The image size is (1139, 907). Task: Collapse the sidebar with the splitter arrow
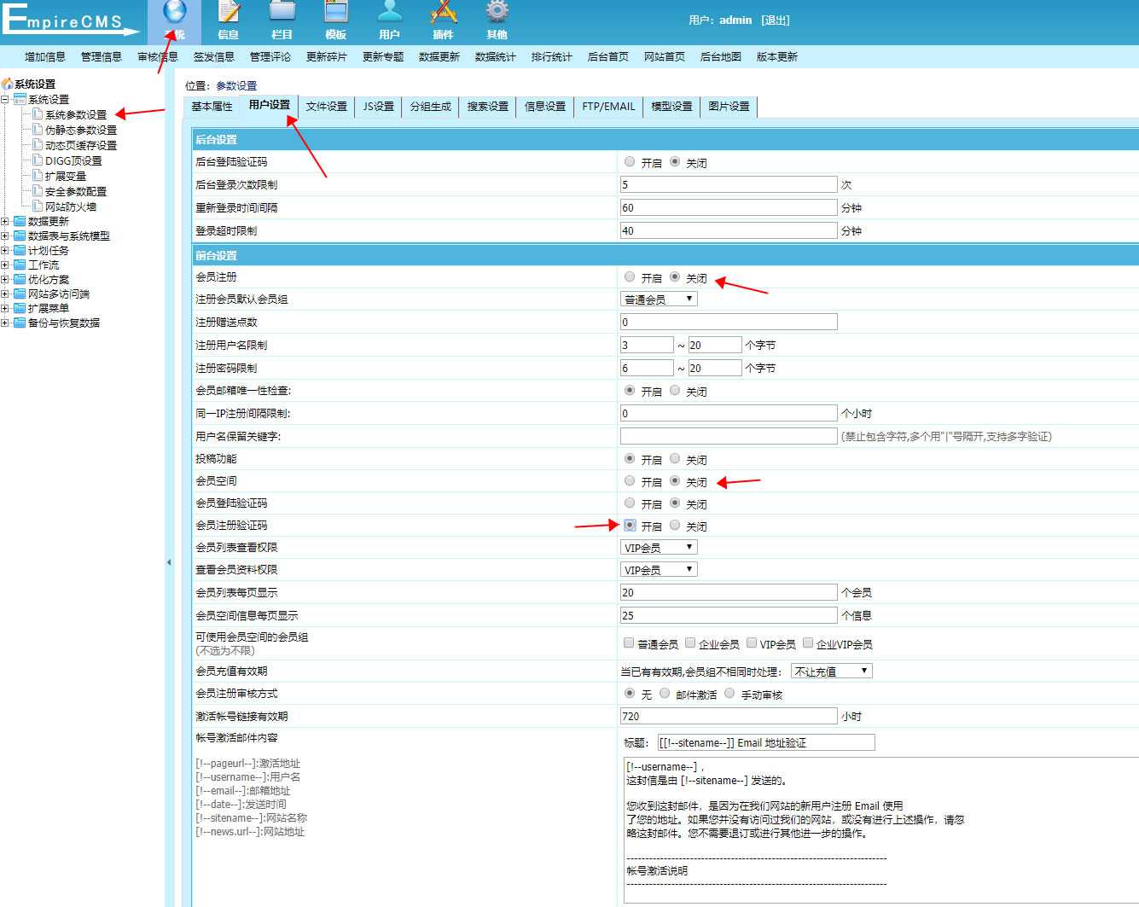(169, 562)
